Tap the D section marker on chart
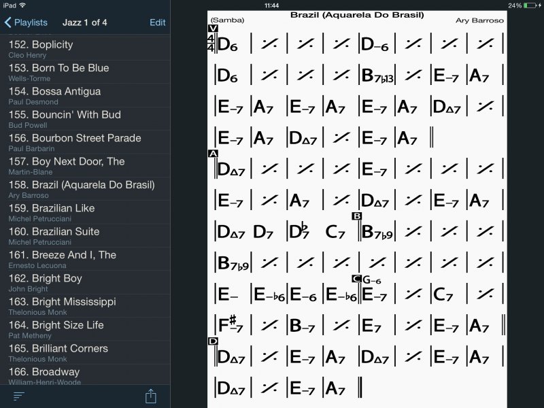Viewport: 544px width, 408px height. (214, 341)
